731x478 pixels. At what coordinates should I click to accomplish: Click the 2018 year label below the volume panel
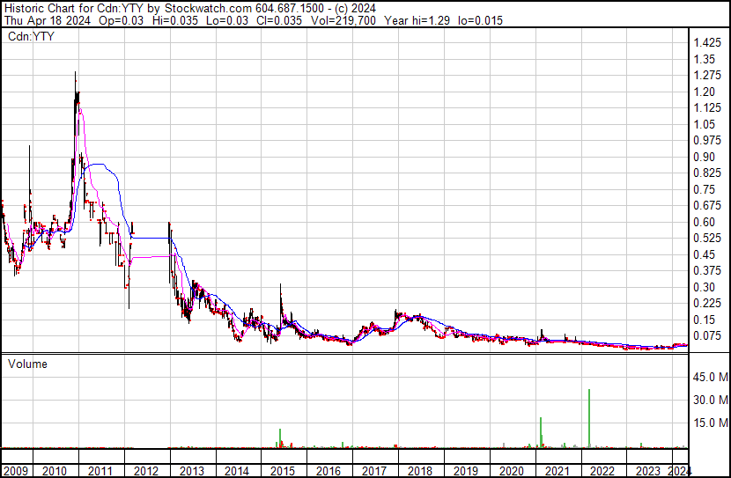[x=420, y=471]
